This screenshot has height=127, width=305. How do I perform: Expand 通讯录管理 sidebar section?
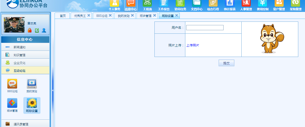click(x=25, y=124)
